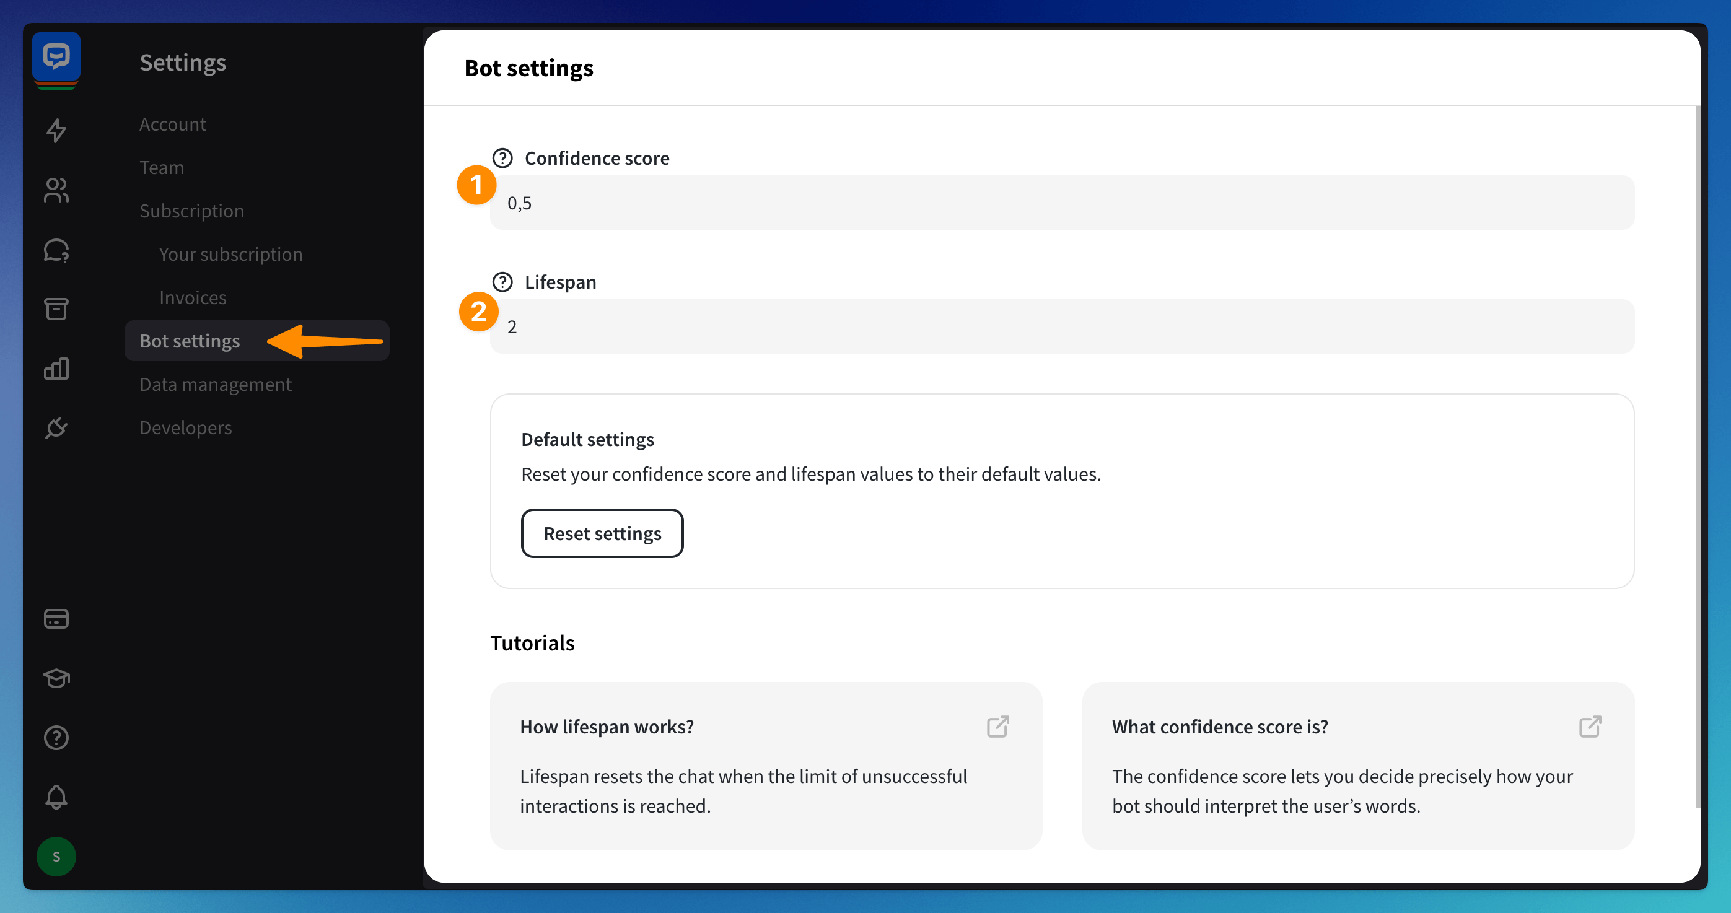Open the chats bubble icon

click(56, 250)
